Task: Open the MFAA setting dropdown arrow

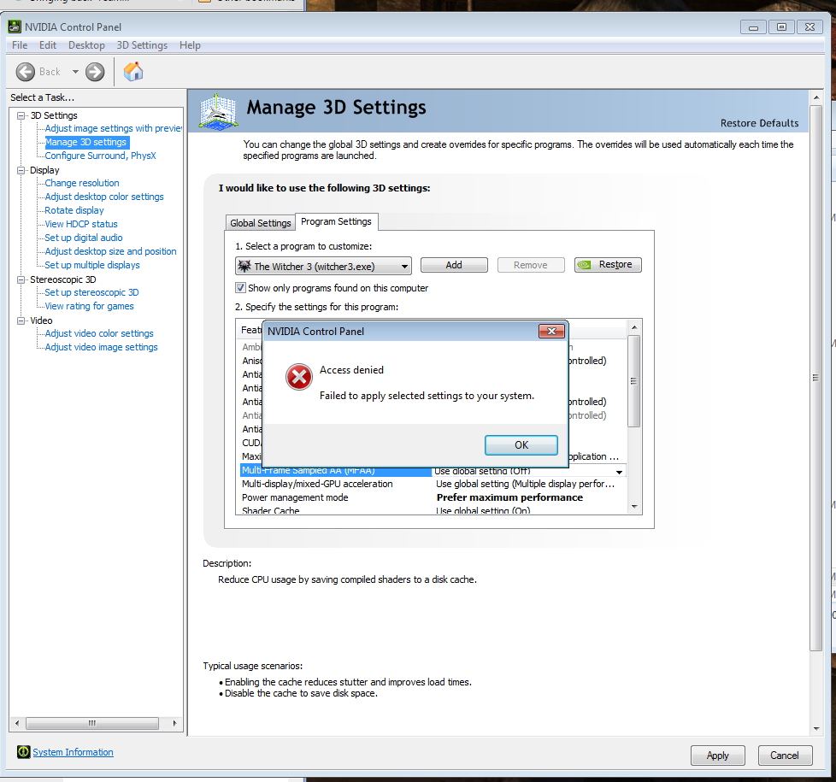Action: pyautogui.click(x=619, y=472)
